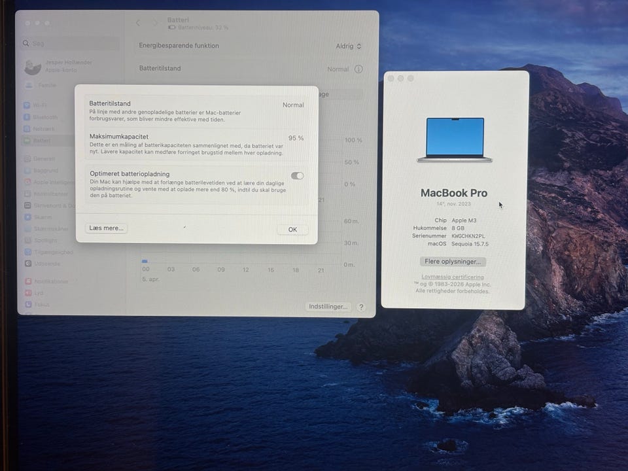Open Generelt in the settings sidebar
Screen dimensions: 628x471
[x=39, y=158]
